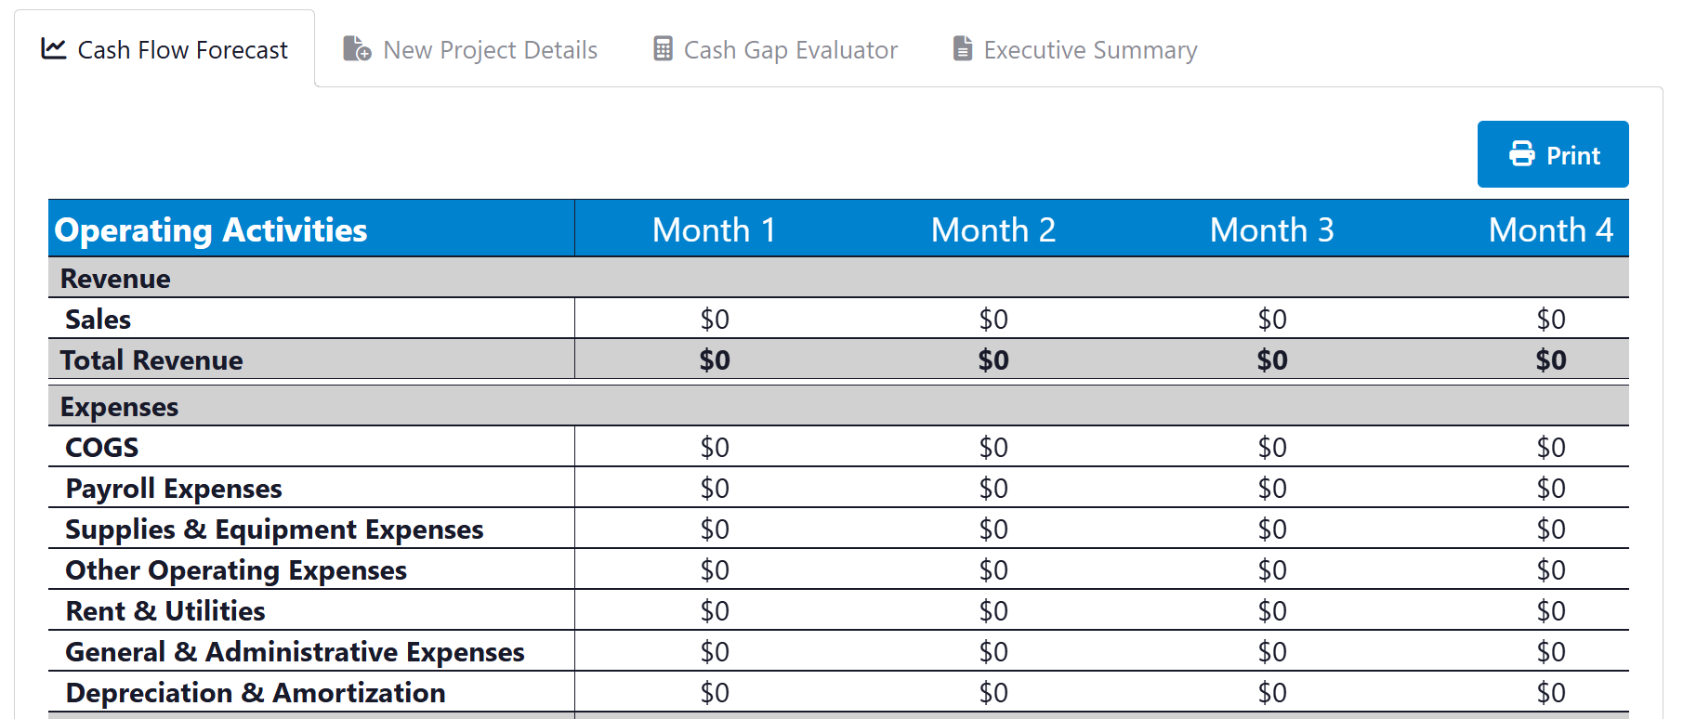Click the Total Revenue value for Month 2
Screen dimensions: 1683x719
(x=993, y=360)
